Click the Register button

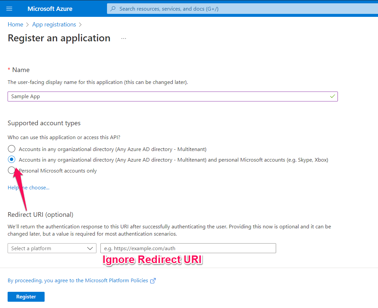tap(26, 297)
